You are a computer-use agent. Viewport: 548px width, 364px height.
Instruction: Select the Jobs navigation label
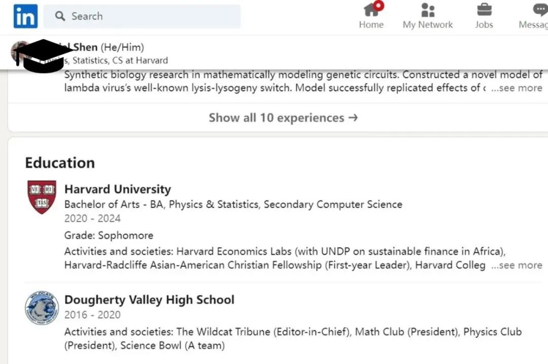point(484,24)
